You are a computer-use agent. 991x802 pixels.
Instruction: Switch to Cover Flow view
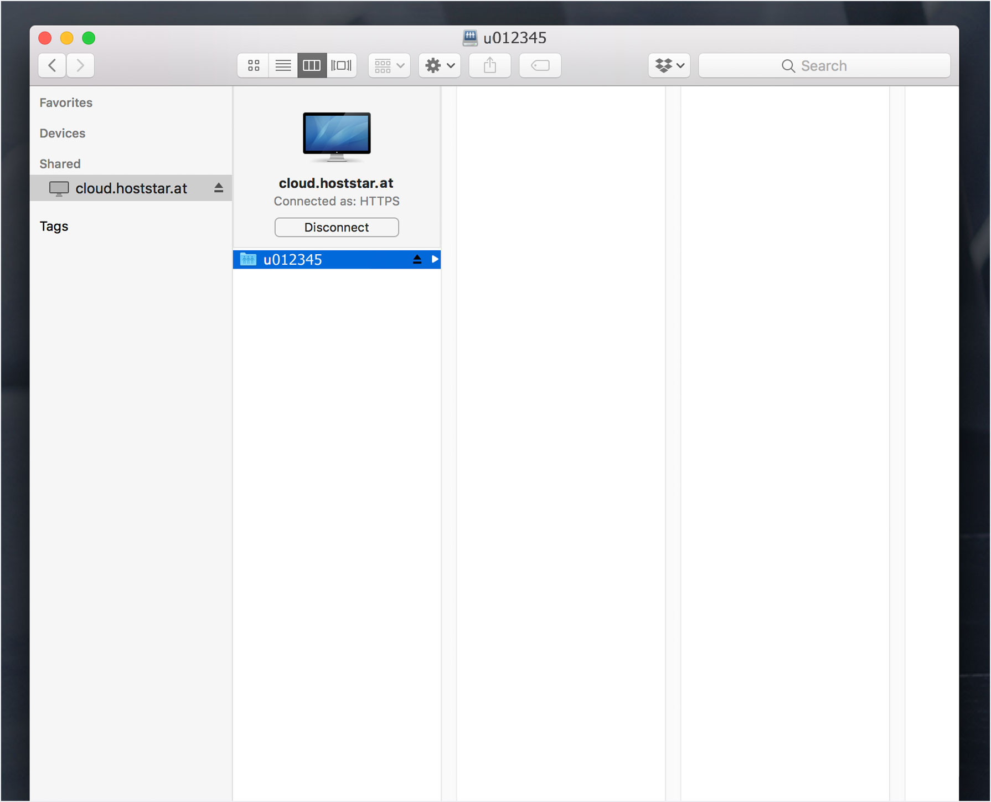341,65
